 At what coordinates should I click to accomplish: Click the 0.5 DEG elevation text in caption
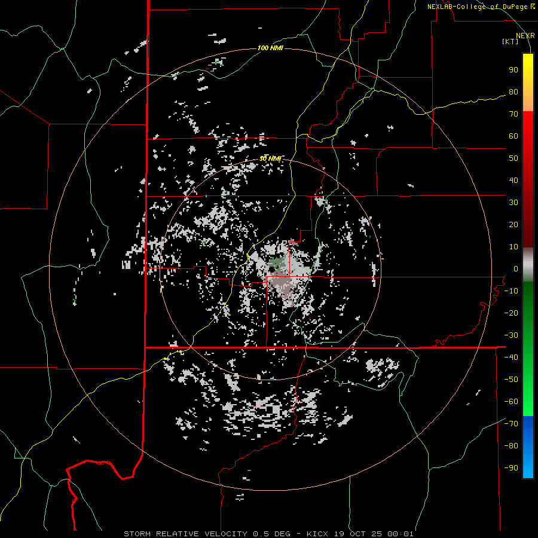271,534
